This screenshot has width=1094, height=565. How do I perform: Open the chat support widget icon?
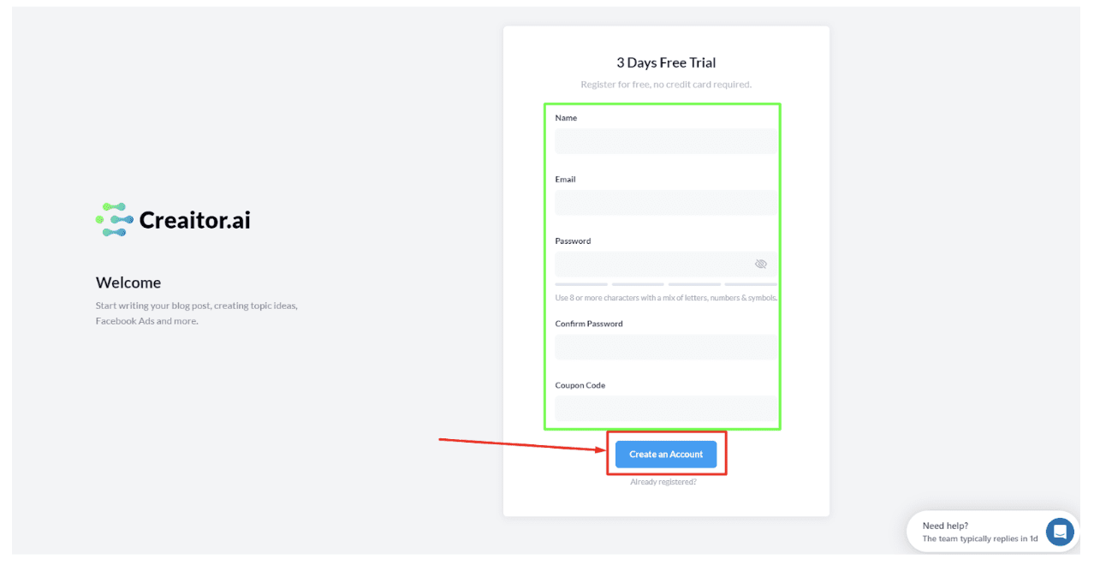pos(1059,532)
